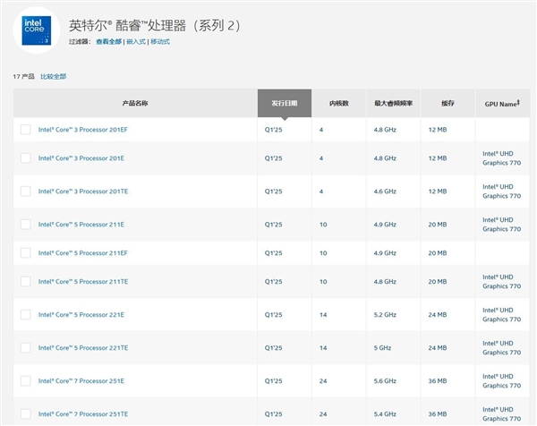This screenshot has height=426, width=537.
Task: Check the Core 7 Processor 251E box
Action: click(x=26, y=380)
